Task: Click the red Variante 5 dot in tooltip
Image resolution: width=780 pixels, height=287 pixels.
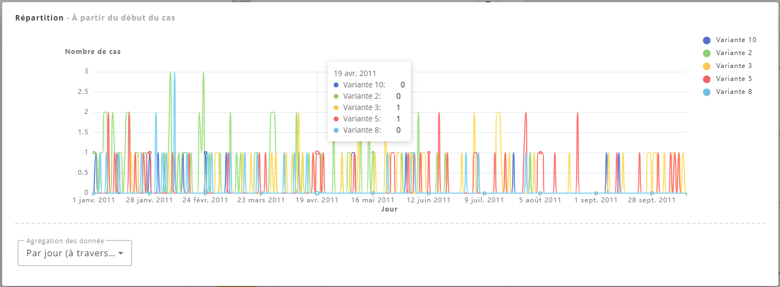Action: pyautogui.click(x=336, y=119)
